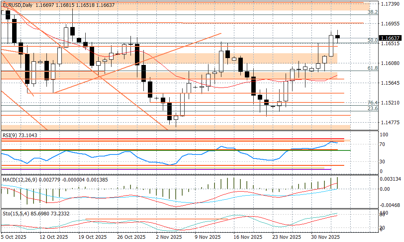This screenshot has height=242, width=404.
Task: Click the 1.14775 price axis label
Action: (390, 122)
